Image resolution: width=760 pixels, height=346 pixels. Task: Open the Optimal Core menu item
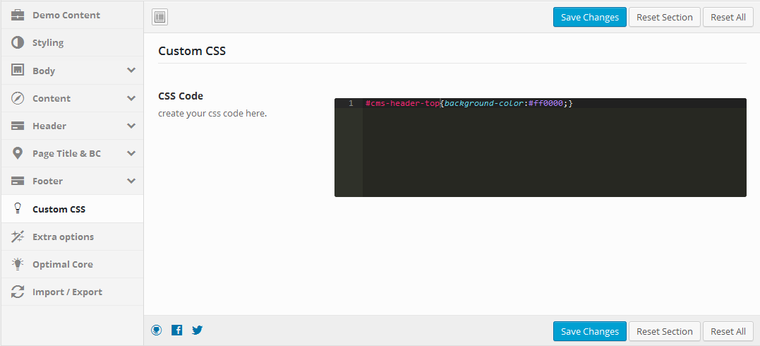(72, 265)
